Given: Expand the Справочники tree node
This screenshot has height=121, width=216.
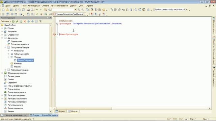Looking at the screenshot, I should 2,35.
